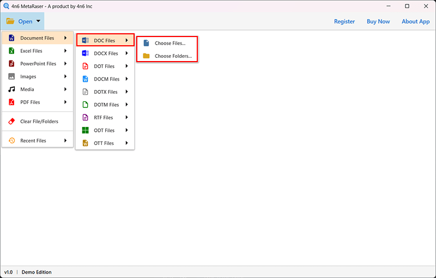Click the Word icon beside Document Files
The image size is (436, 278).
11,38
